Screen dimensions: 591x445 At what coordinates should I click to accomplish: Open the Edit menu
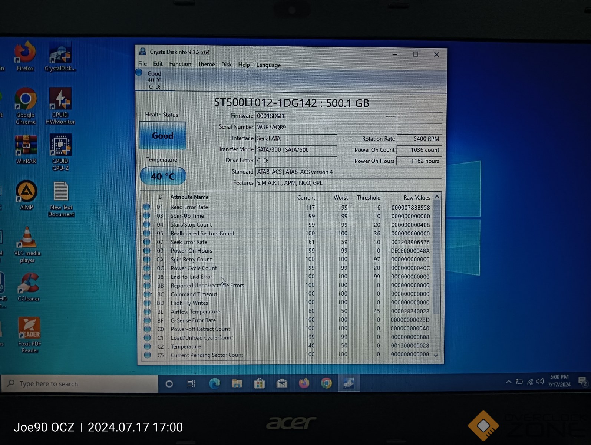158,64
